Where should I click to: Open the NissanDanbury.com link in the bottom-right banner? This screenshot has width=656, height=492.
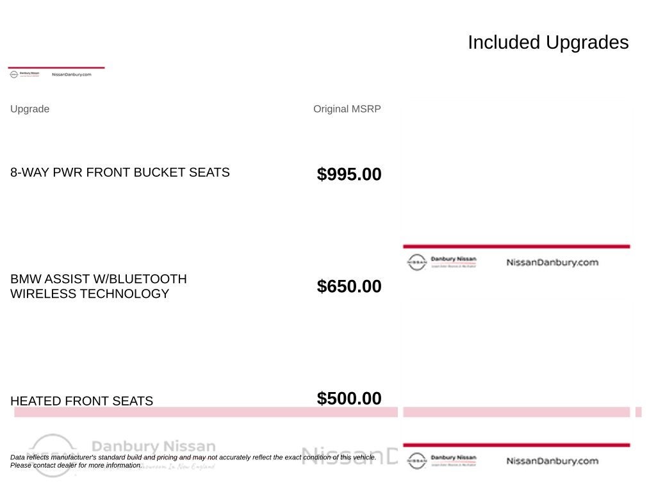pyautogui.click(x=552, y=461)
